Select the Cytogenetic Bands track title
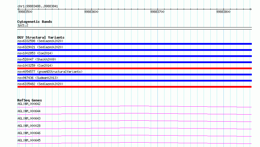 click(x=35, y=22)
